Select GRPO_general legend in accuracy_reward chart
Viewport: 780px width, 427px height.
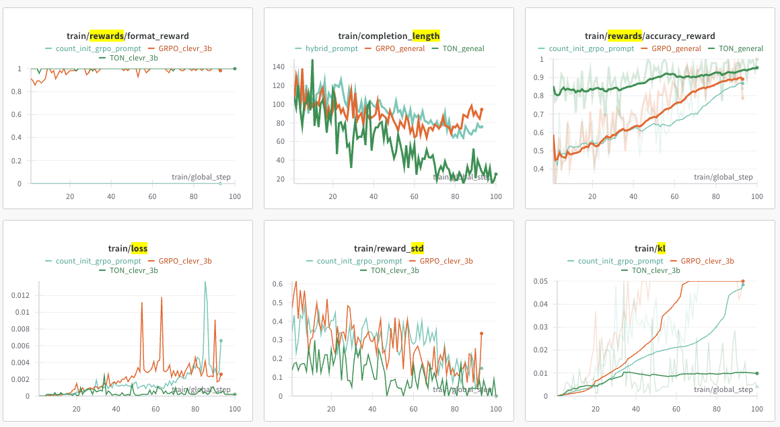[x=670, y=48]
